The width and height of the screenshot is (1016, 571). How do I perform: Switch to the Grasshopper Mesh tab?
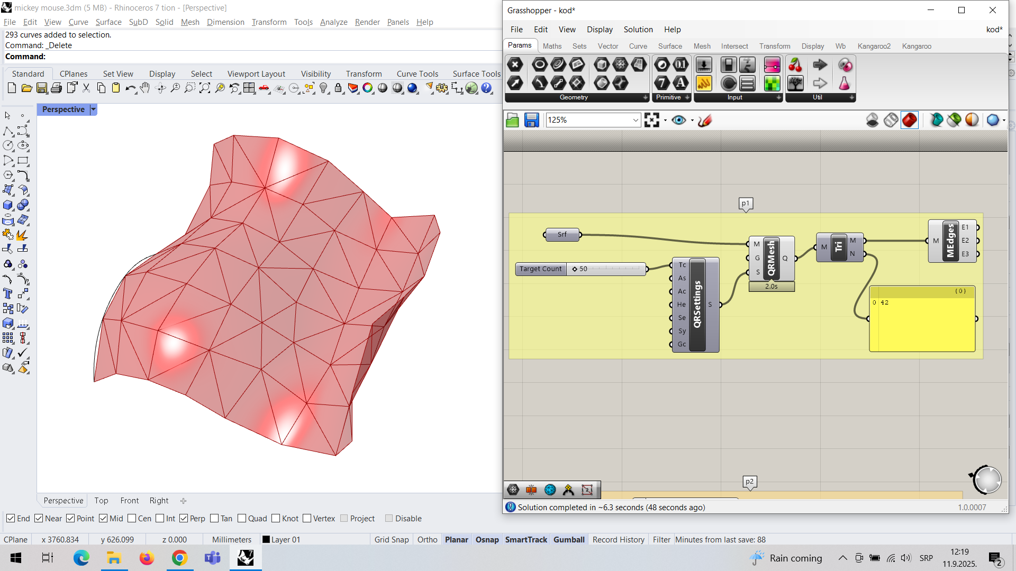702,46
